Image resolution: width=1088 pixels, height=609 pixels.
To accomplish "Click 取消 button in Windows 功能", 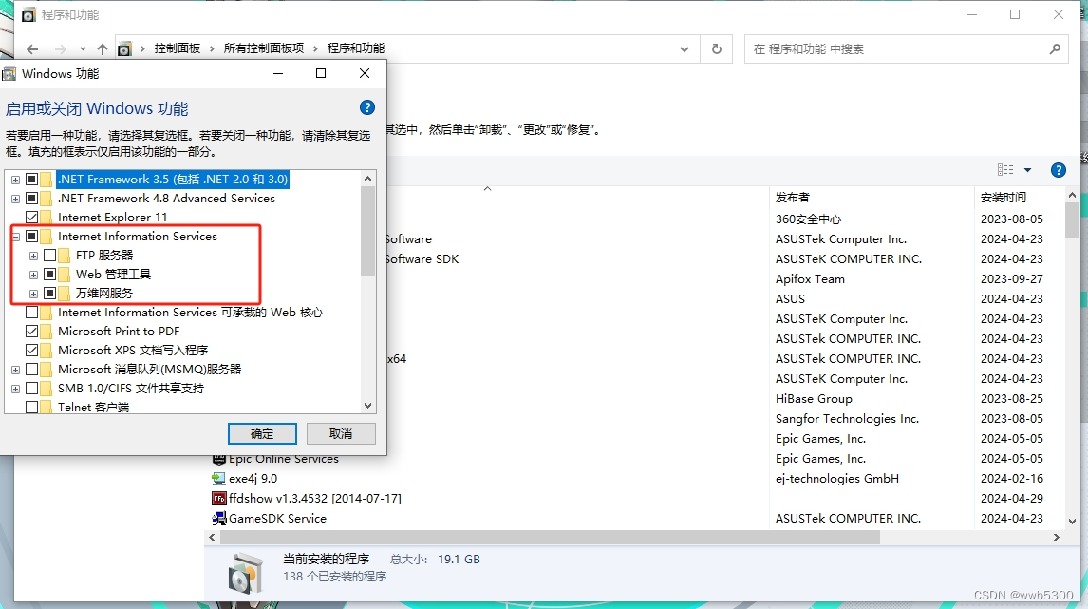I will pyautogui.click(x=341, y=434).
